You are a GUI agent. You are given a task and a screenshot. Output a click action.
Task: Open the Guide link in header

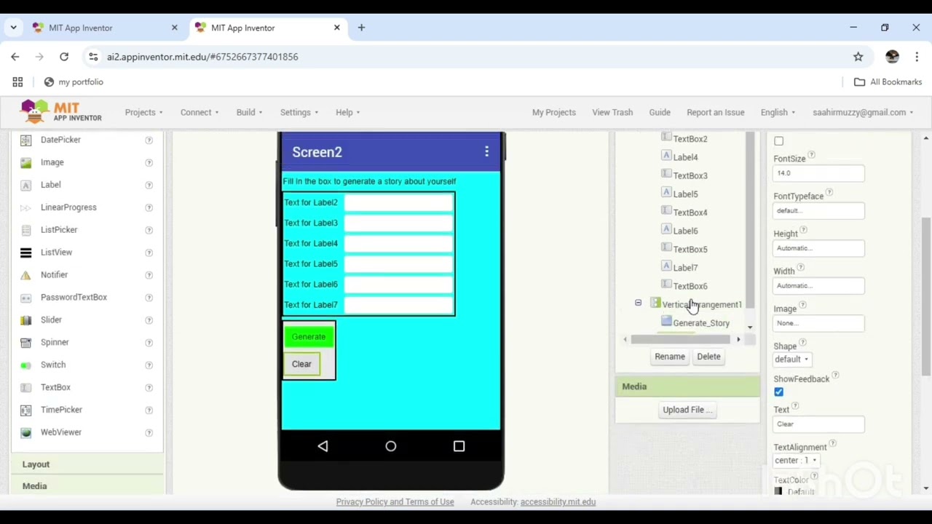(x=660, y=112)
